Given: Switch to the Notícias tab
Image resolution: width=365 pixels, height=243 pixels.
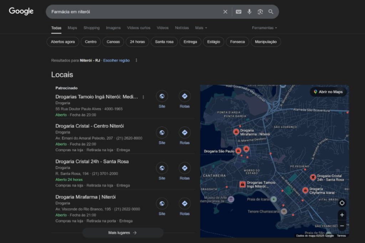Looking at the screenshot, I should click(182, 28).
